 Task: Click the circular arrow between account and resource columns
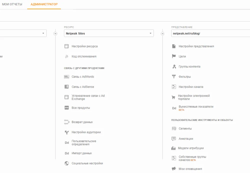55,34
